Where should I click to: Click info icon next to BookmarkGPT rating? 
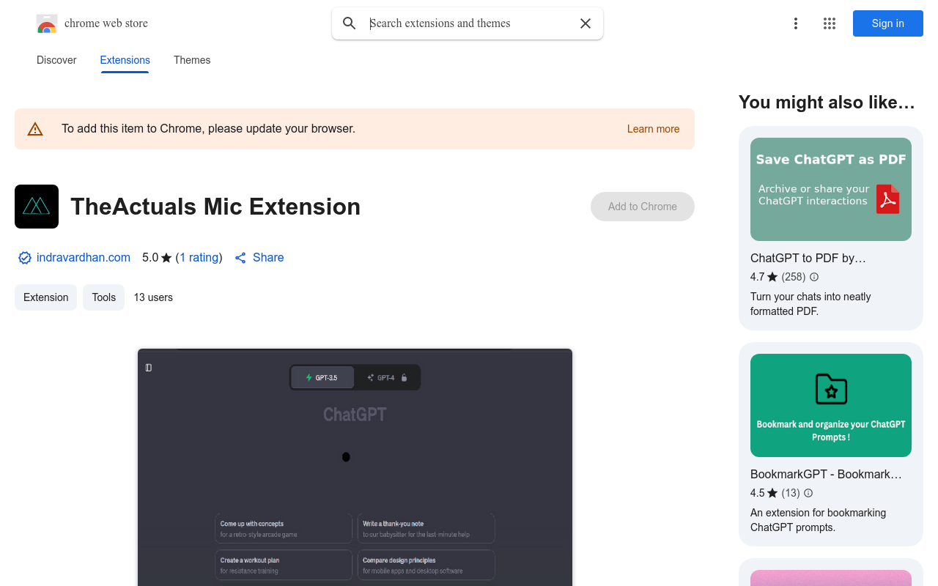pos(808,493)
